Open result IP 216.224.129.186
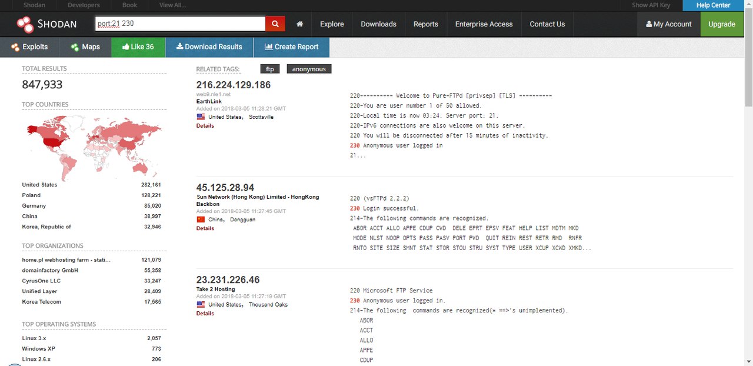Image resolution: width=753 pixels, height=366 pixels. [233, 85]
